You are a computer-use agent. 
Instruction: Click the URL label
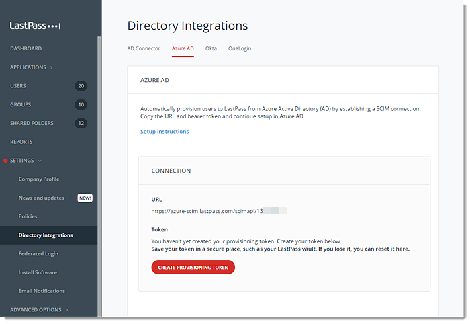click(x=156, y=200)
